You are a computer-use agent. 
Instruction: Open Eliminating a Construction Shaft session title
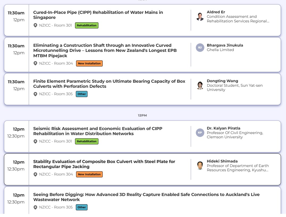tap(105, 51)
